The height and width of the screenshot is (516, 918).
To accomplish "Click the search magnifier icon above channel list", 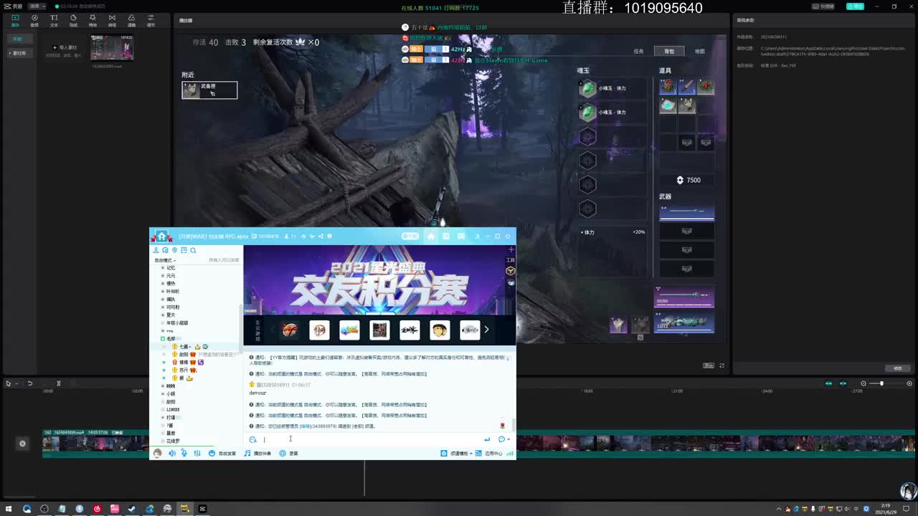I will [x=193, y=250].
